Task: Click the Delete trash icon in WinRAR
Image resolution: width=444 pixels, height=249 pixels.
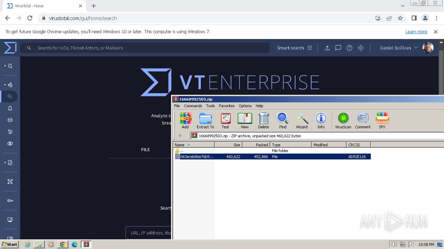Action: 264,121
